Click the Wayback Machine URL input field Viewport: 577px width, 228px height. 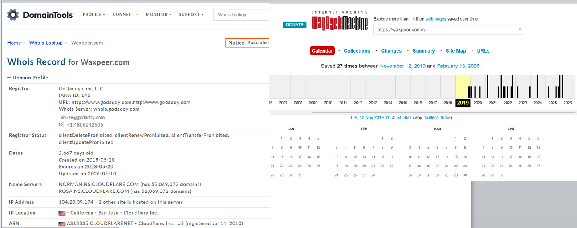point(448,30)
